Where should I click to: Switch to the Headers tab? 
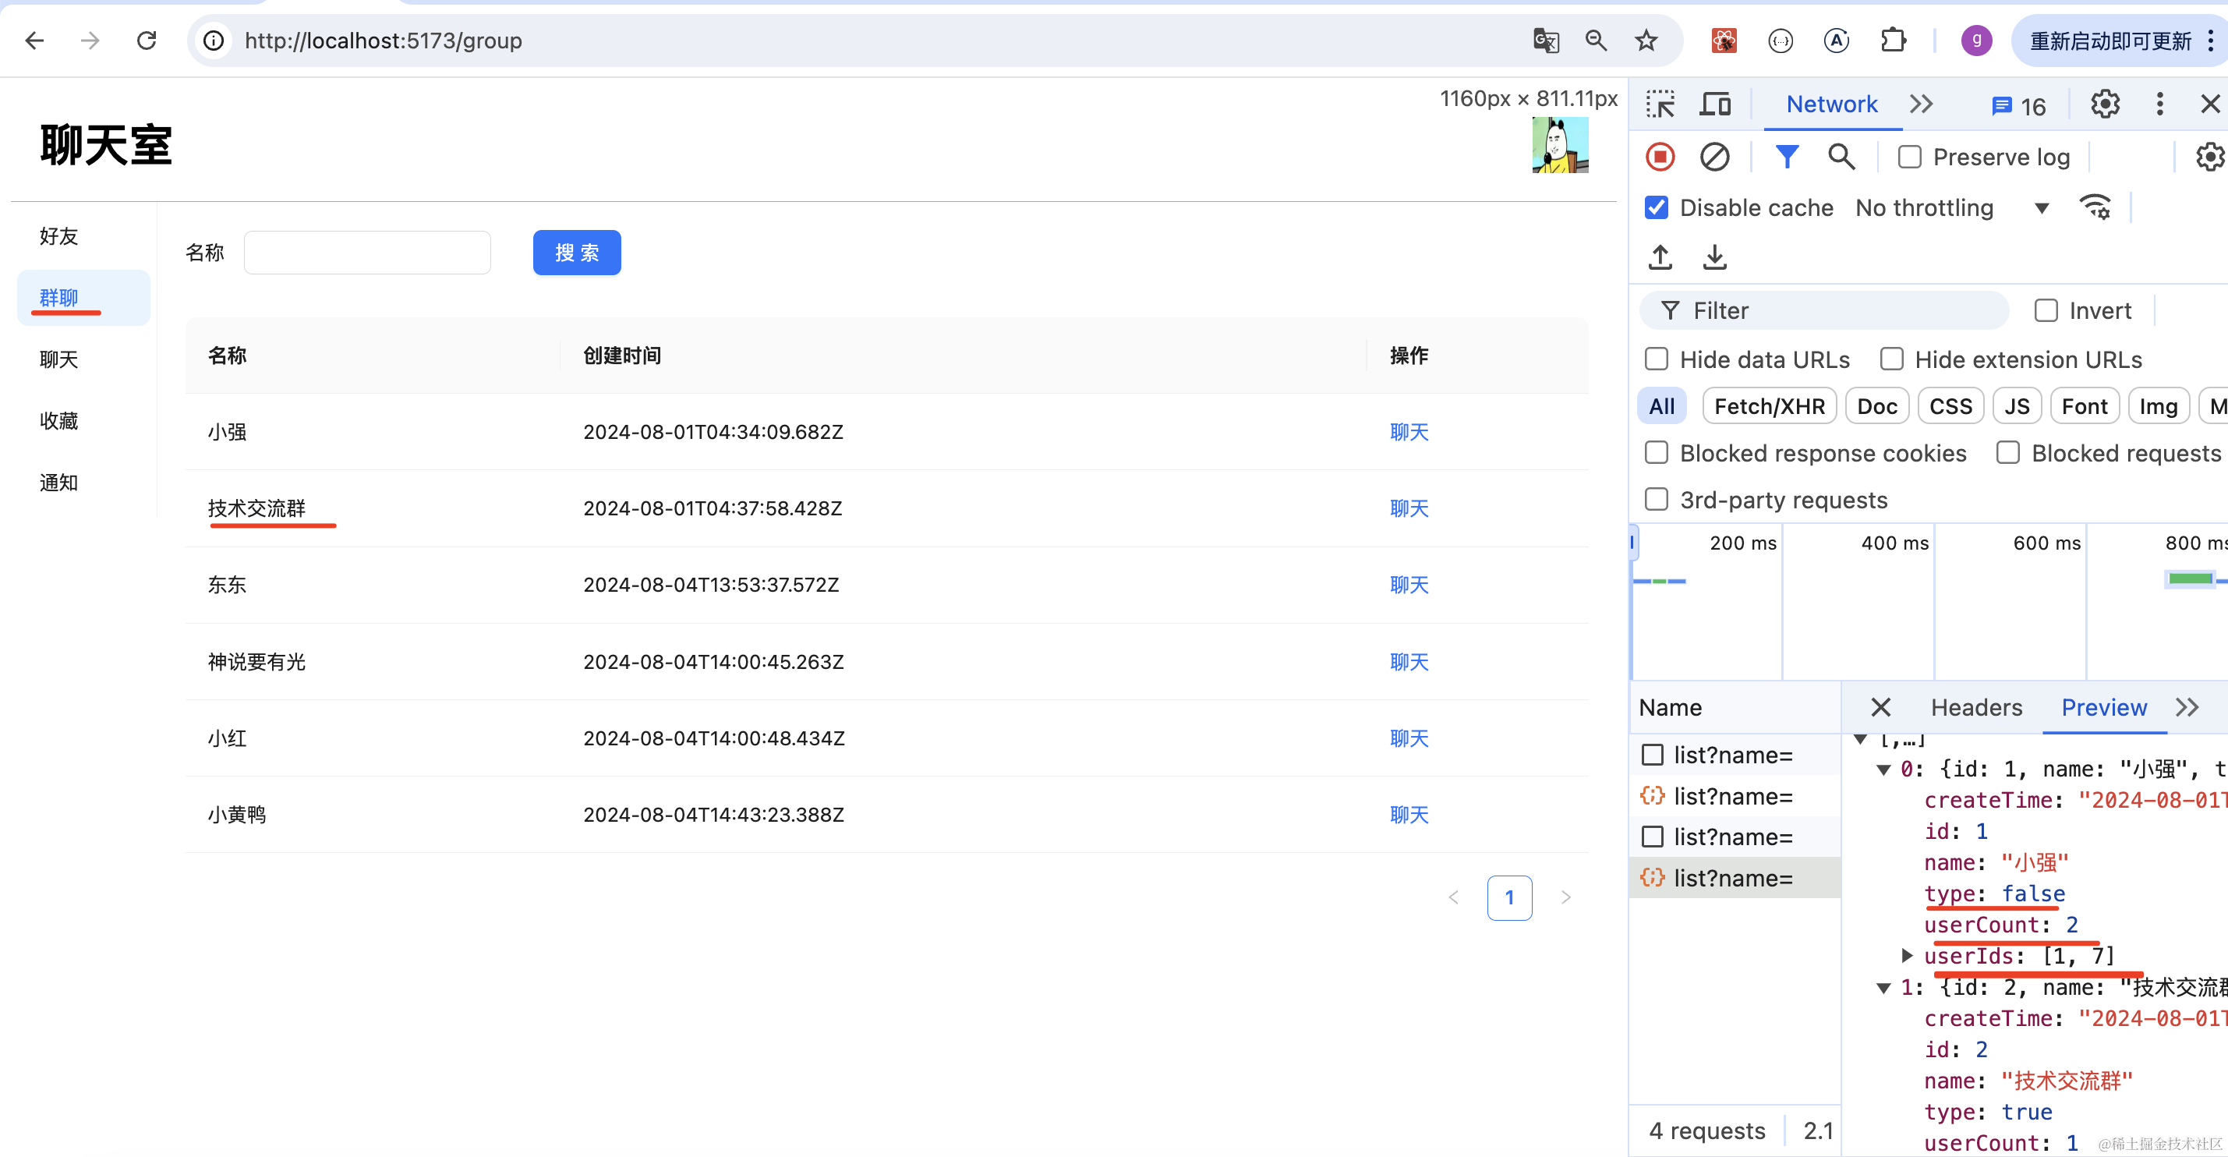[1976, 707]
